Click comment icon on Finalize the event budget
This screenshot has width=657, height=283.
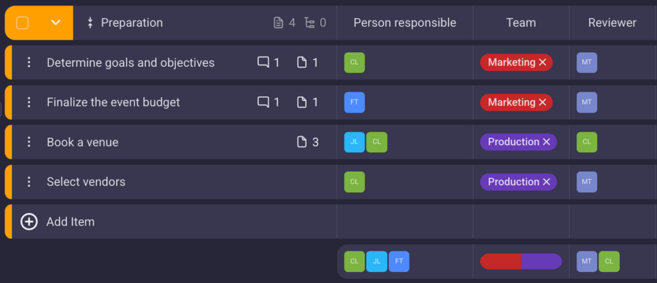263,102
